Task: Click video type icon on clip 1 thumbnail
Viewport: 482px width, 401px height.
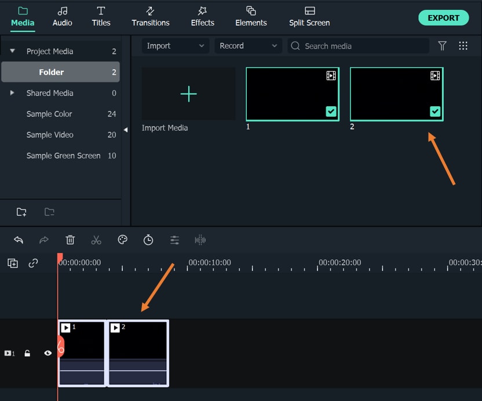Action: pyautogui.click(x=331, y=75)
